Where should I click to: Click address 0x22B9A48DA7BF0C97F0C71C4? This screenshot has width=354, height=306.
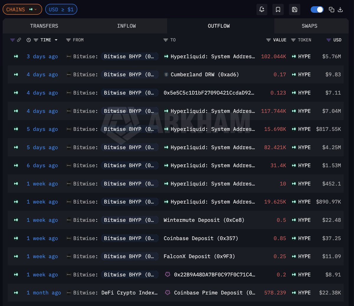[214, 274]
